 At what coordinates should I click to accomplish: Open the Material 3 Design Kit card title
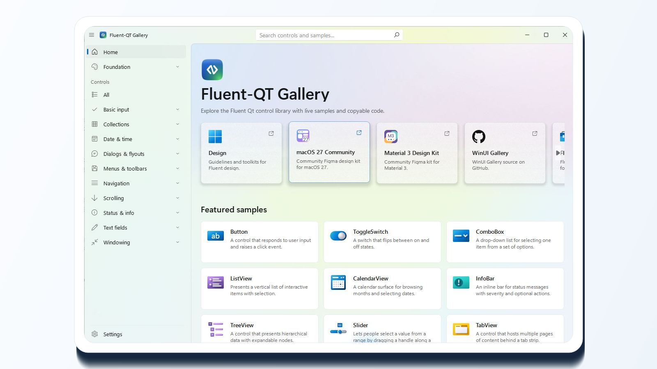[x=411, y=153]
